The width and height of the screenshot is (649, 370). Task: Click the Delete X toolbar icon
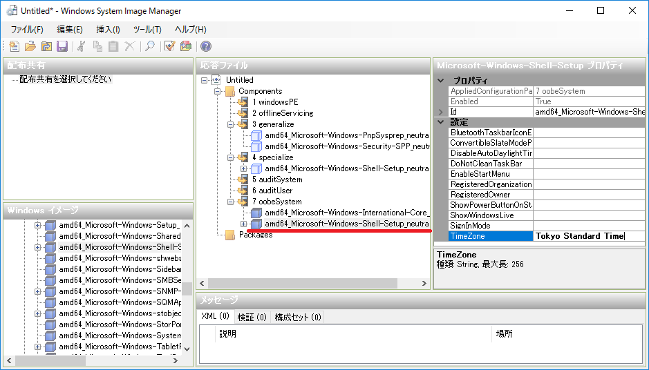pyautogui.click(x=129, y=46)
